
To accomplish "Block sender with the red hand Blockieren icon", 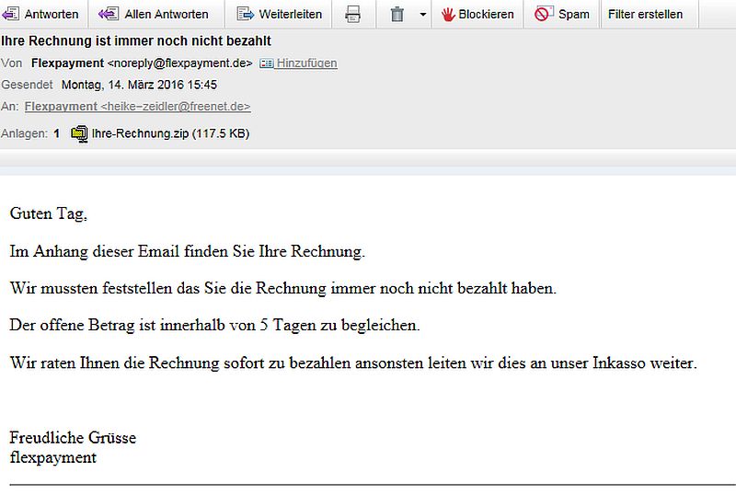I will (448, 14).
